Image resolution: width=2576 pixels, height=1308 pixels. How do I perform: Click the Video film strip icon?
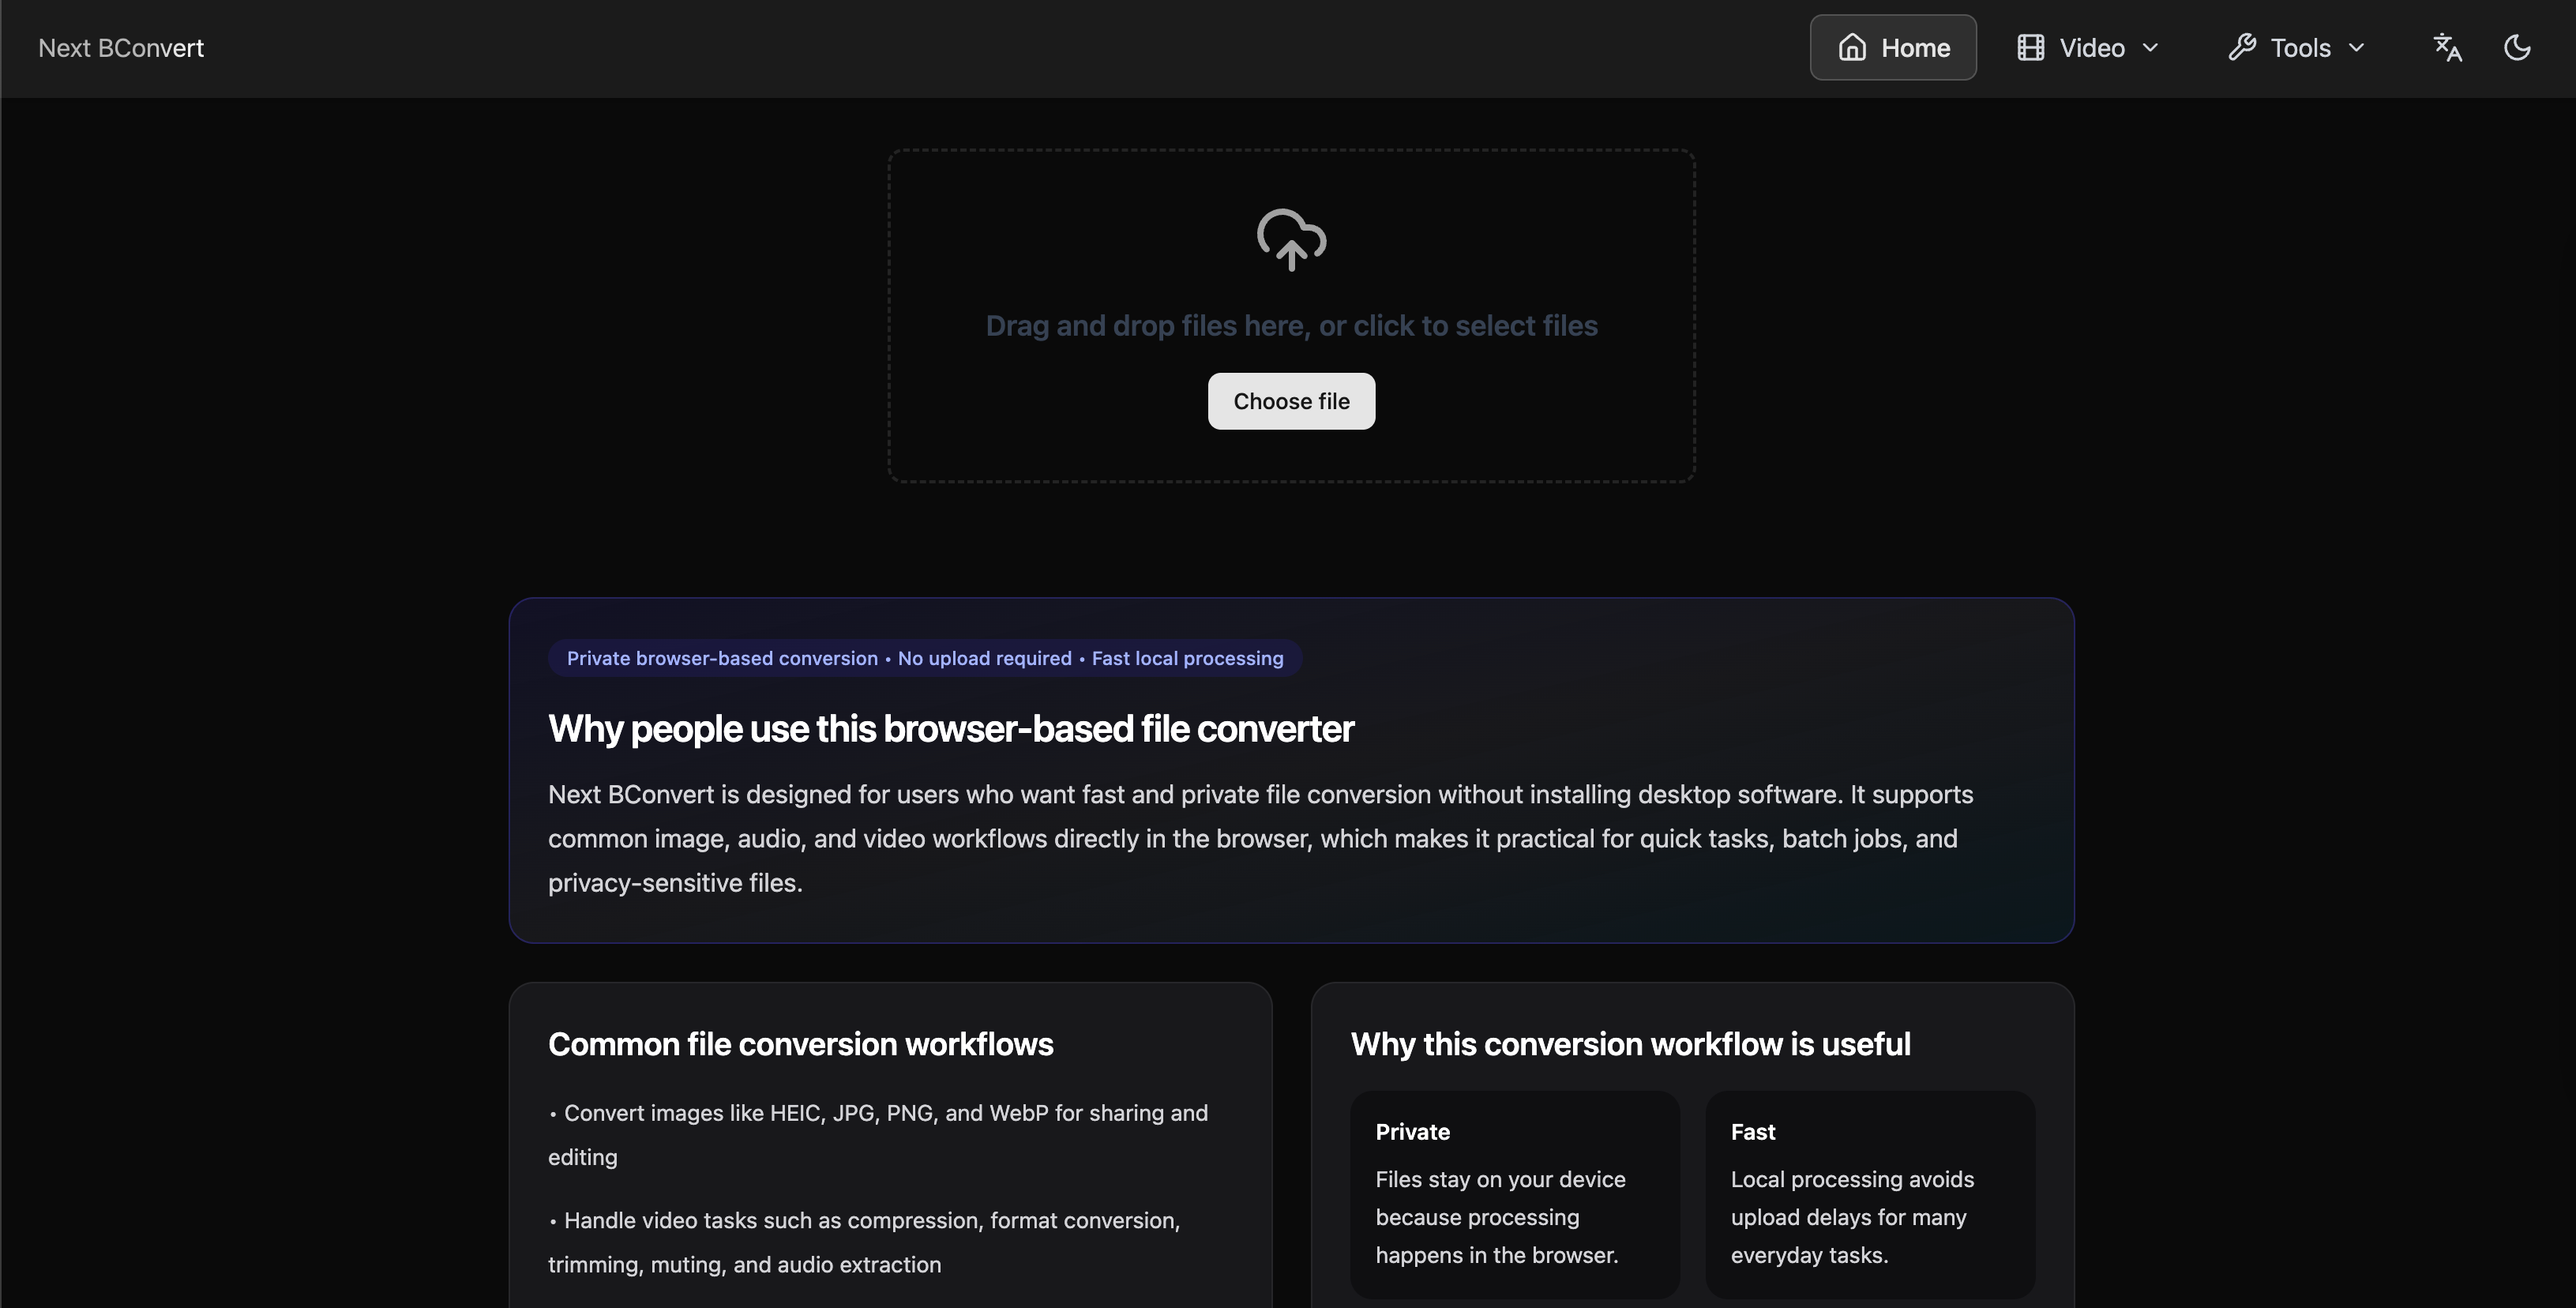coord(2030,48)
